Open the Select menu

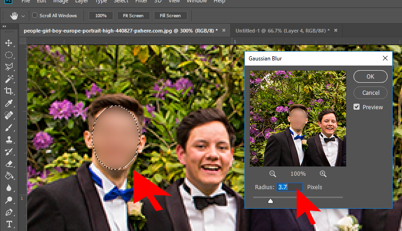tap(121, 1)
